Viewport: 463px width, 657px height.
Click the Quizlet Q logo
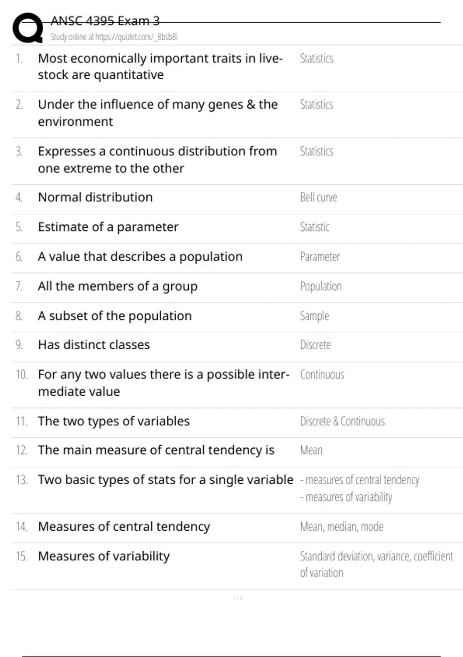[28, 28]
